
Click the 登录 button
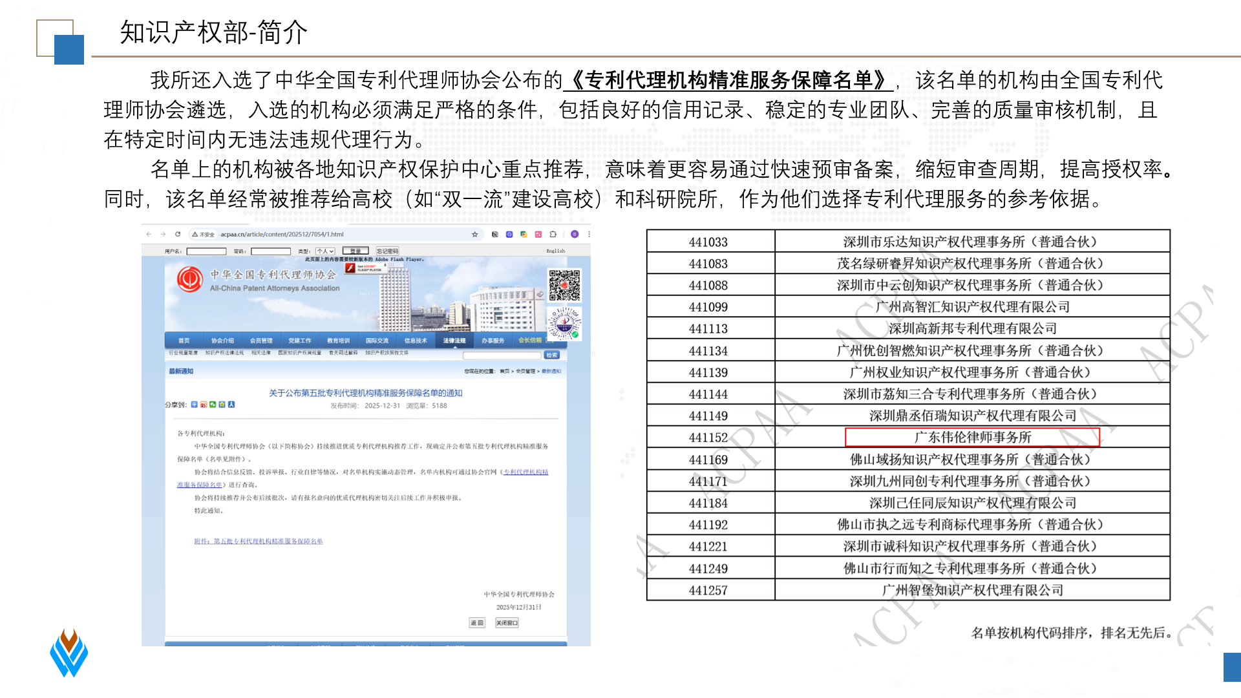pos(355,251)
